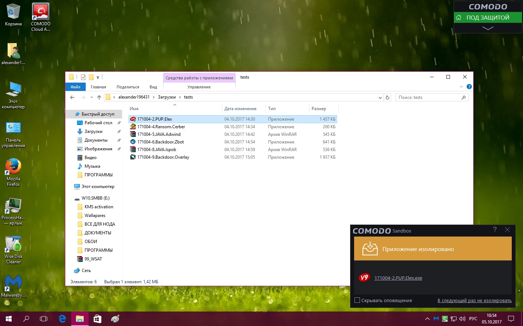Switch to the 'Вид' ribbon tab
This screenshot has width=523, height=326.
click(153, 87)
